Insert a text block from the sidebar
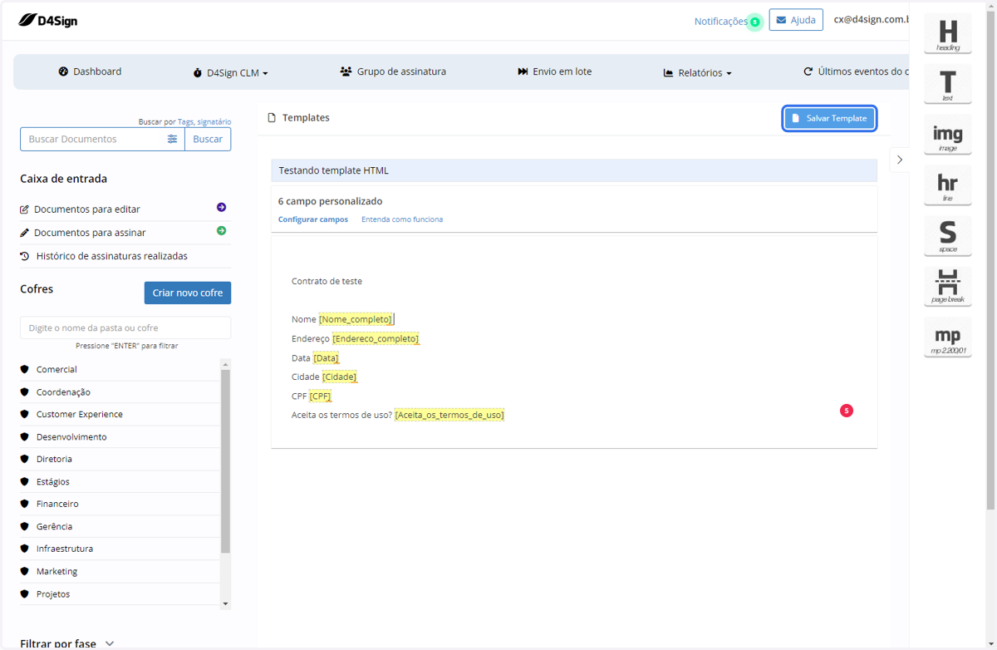This screenshot has height=650, width=997. point(948,85)
